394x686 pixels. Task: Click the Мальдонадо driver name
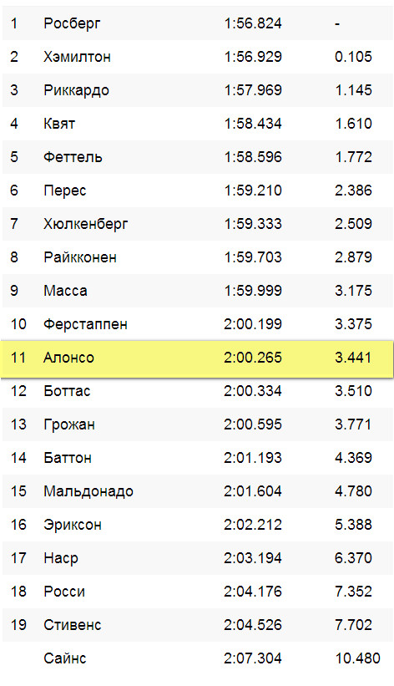pyautogui.click(x=88, y=491)
